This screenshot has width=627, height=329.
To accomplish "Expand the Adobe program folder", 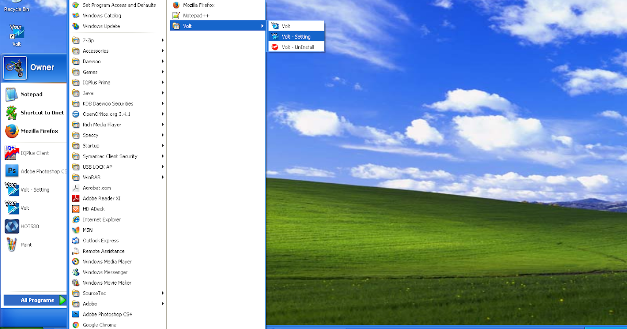I will click(x=118, y=303).
